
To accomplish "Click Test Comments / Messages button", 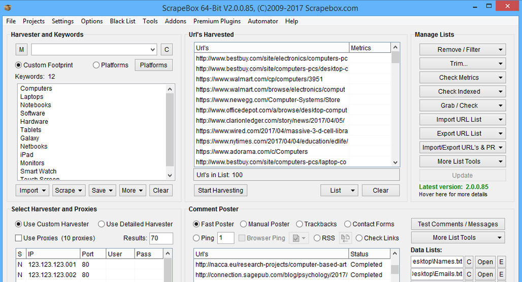I will point(458,224).
